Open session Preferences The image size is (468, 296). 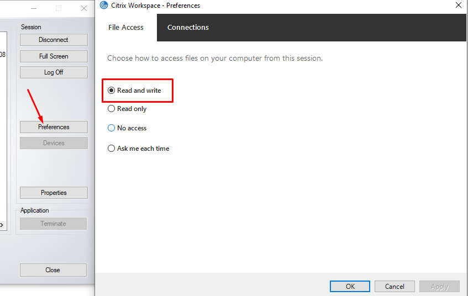coord(54,127)
